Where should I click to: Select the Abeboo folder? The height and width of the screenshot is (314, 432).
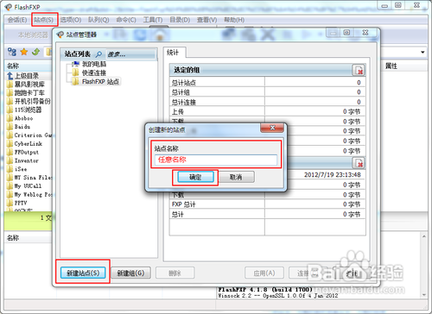23,118
